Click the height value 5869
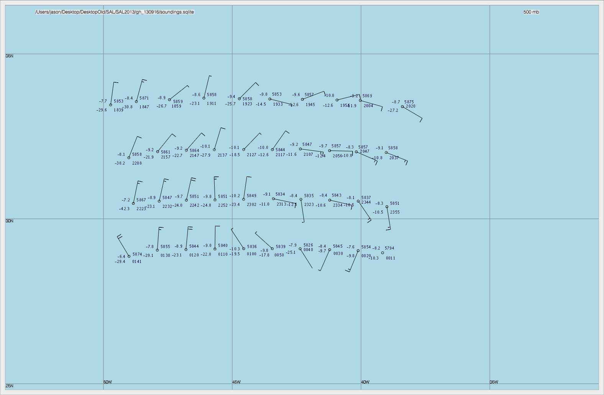 pyautogui.click(x=367, y=96)
